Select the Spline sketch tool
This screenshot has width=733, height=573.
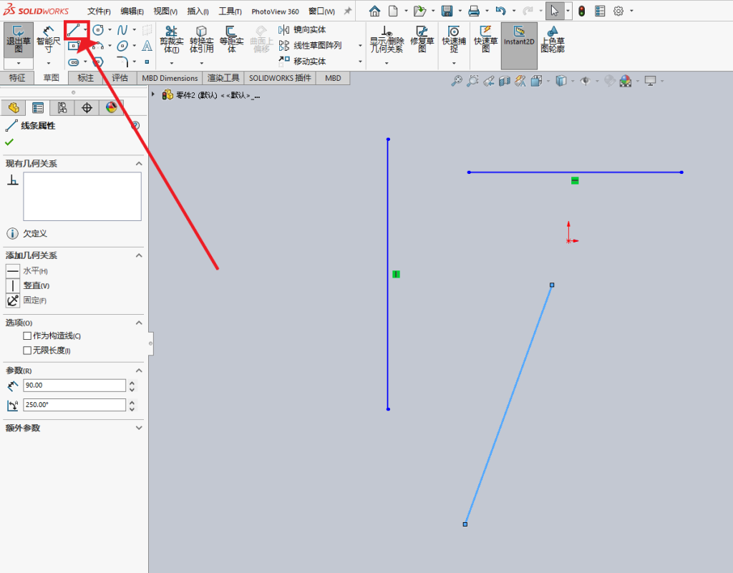122,30
